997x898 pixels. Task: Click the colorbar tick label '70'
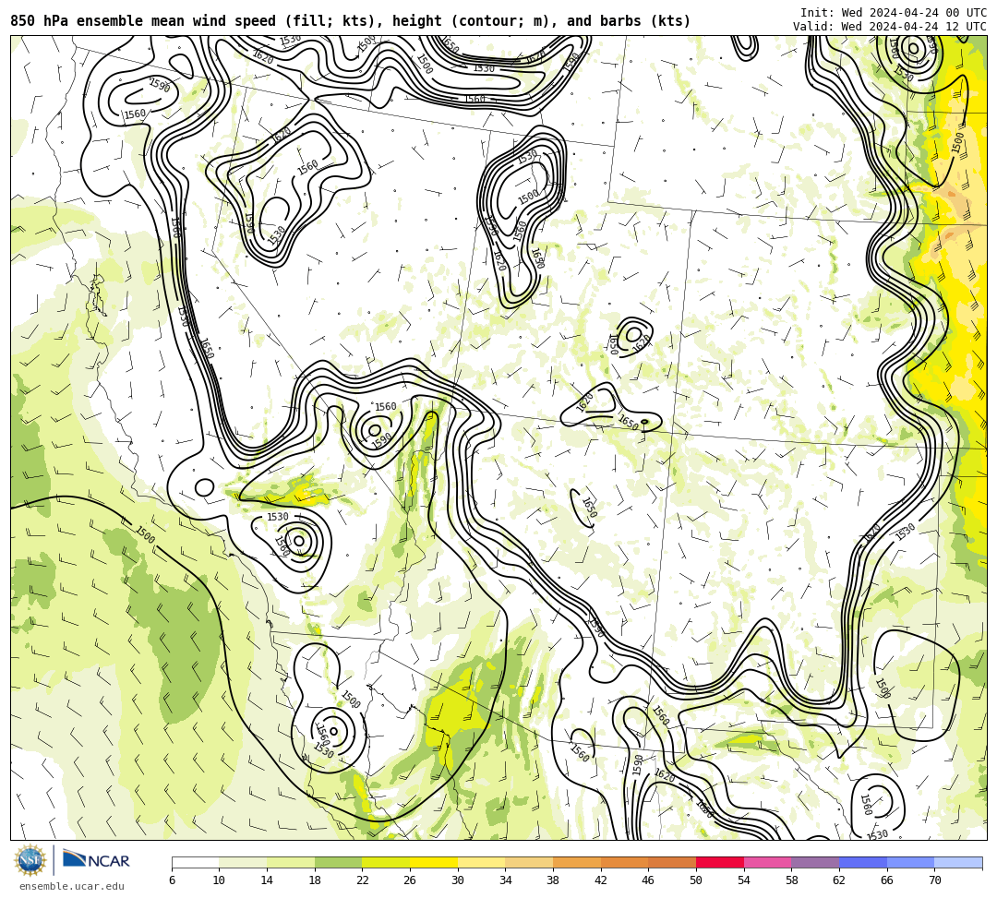[934, 880]
